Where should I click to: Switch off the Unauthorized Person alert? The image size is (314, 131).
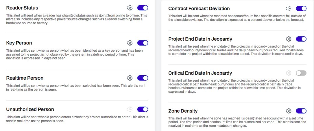point(143,109)
